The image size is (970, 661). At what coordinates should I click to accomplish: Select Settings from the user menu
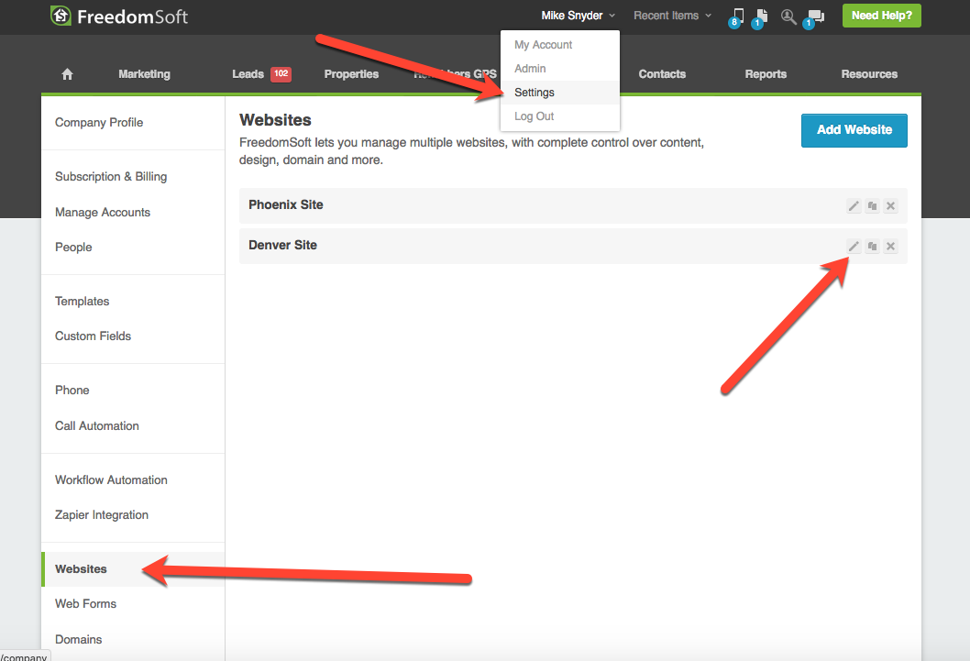pyautogui.click(x=535, y=93)
